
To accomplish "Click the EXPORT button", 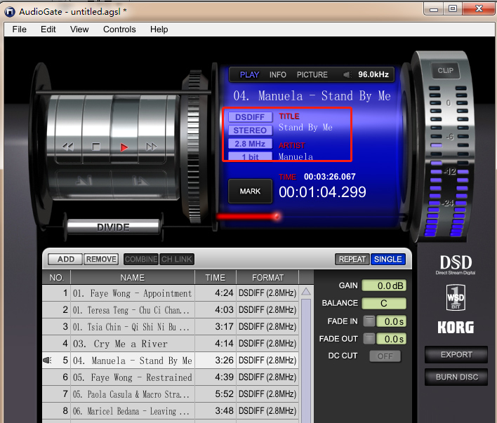I will (x=456, y=354).
